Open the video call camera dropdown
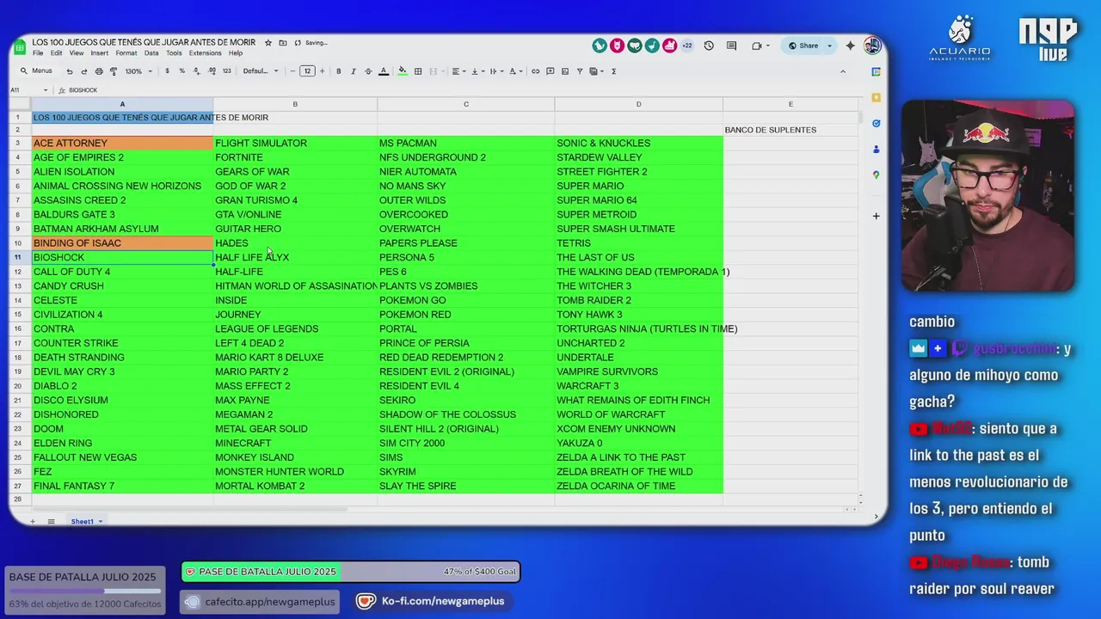 pyautogui.click(x=759, y=46)
